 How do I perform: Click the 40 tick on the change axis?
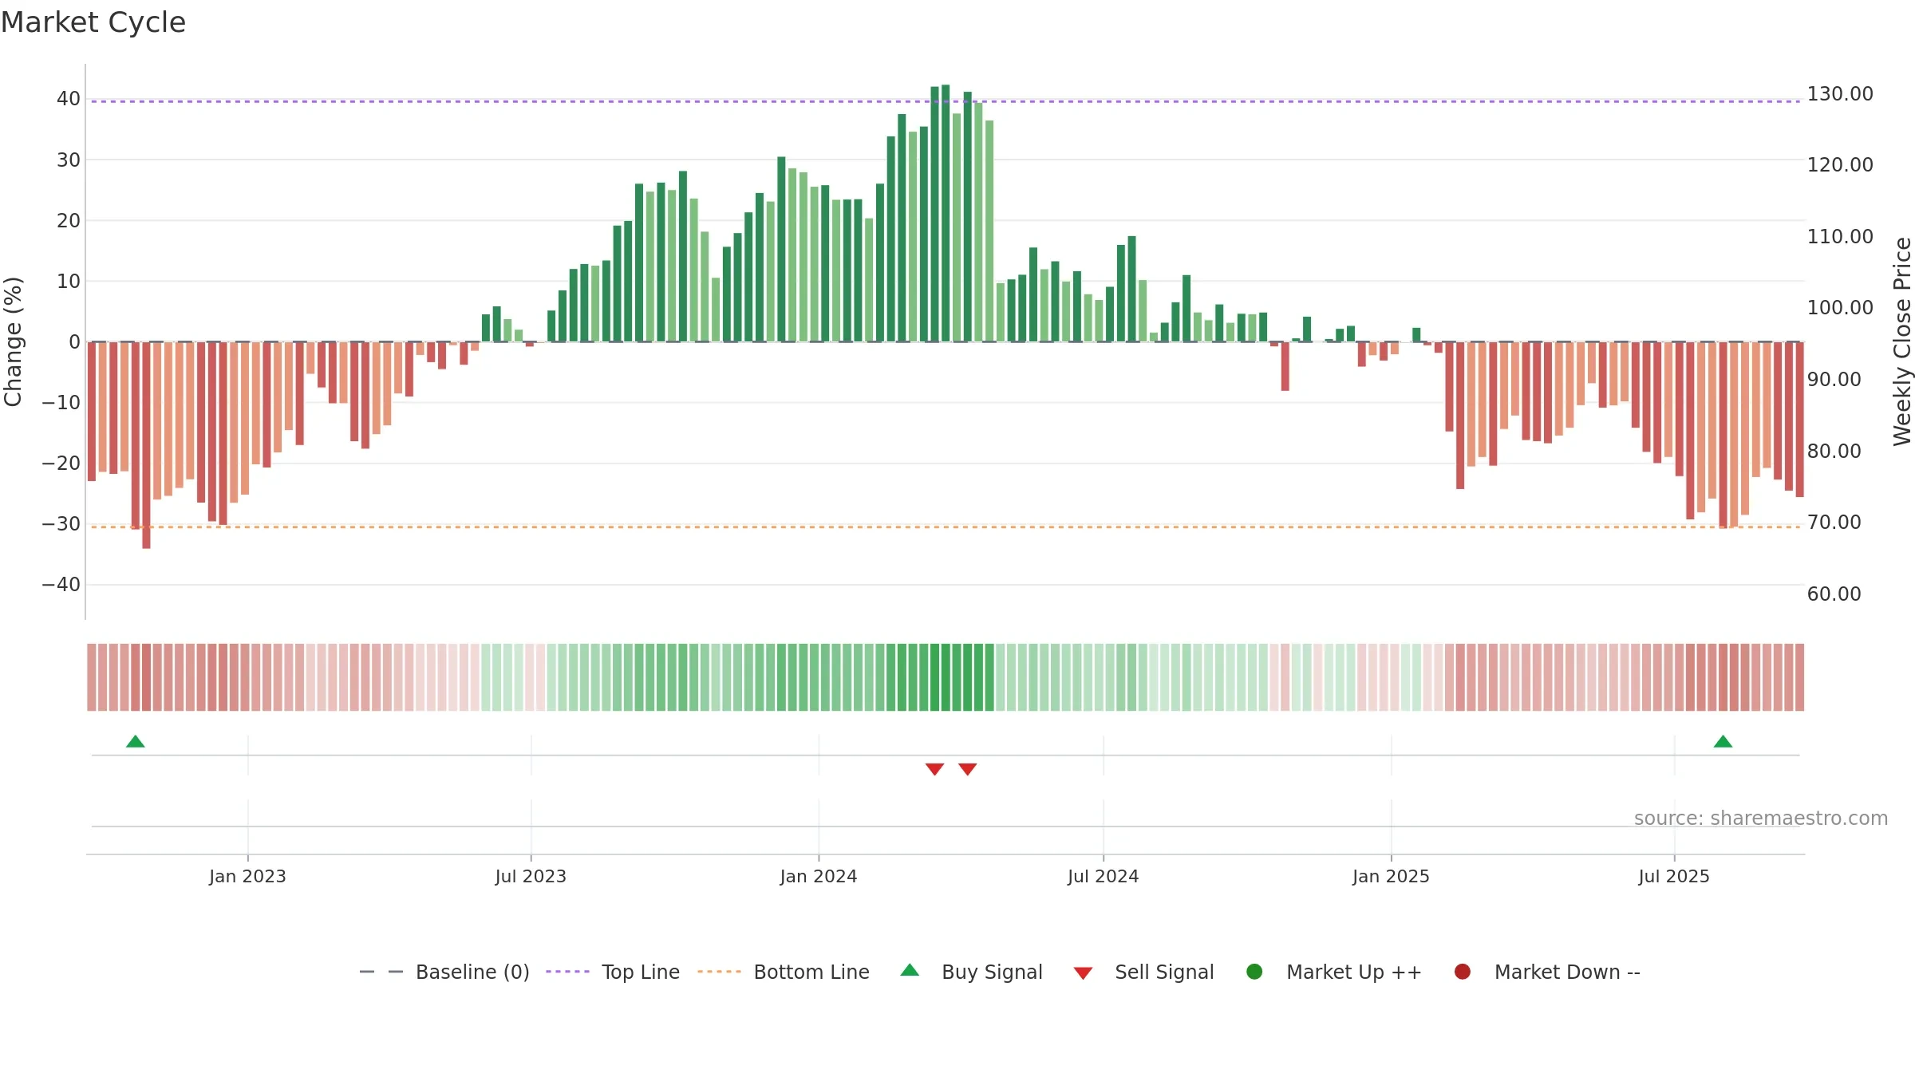click(69, 99)
